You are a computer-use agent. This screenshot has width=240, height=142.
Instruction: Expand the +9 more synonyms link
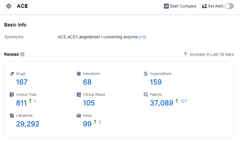click(142, 37)
